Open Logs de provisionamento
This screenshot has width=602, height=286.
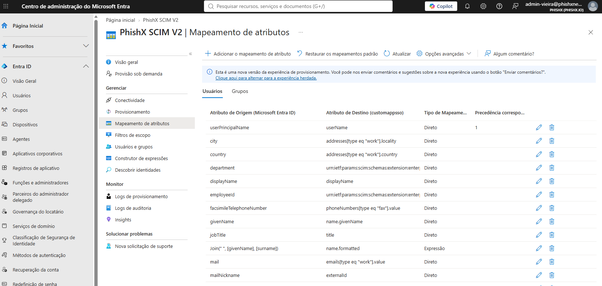click(141, 196)
